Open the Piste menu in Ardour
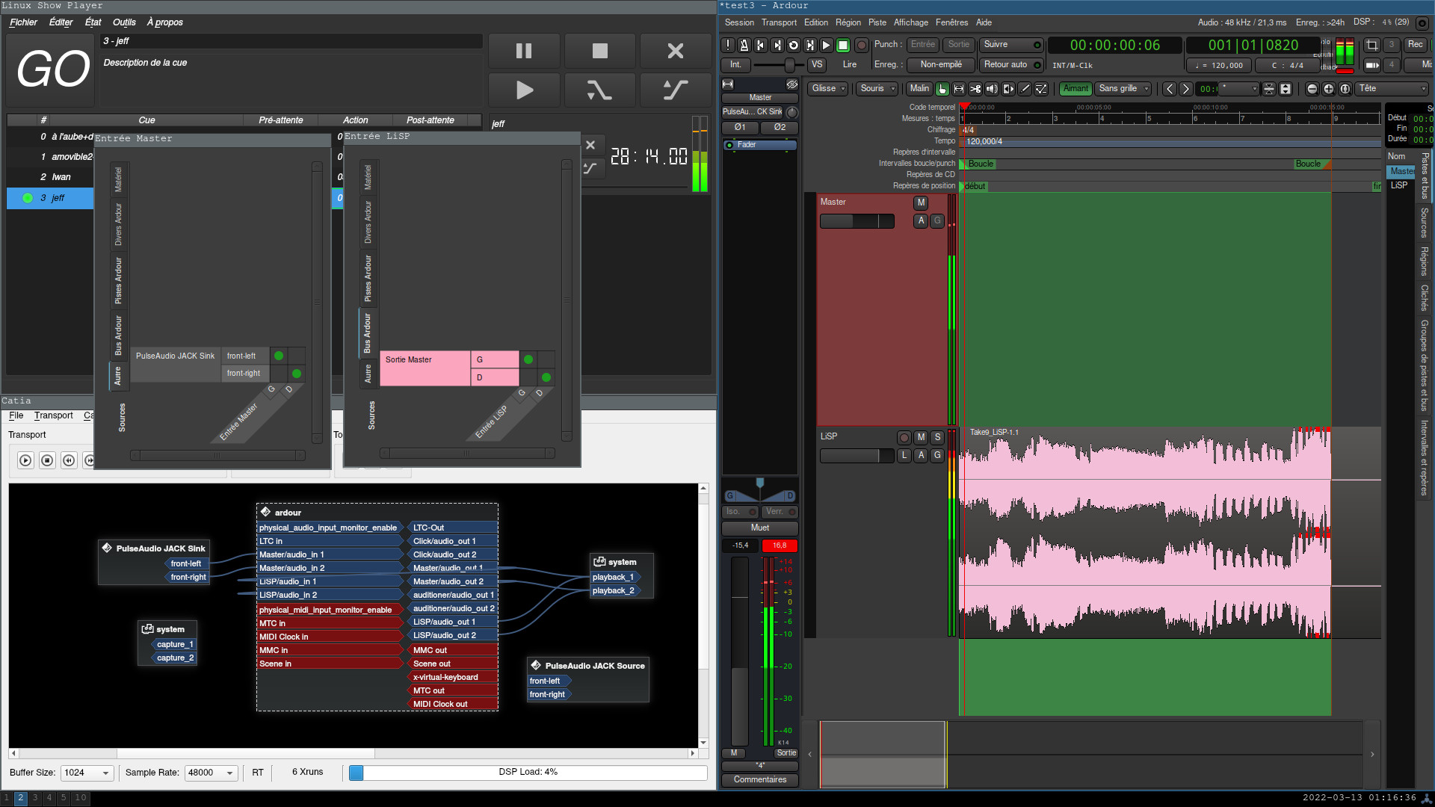 point(877,22)
